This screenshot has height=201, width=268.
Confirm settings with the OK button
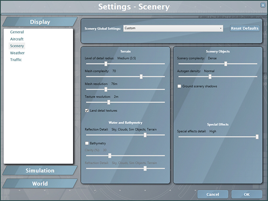click(x=247, y=194)
